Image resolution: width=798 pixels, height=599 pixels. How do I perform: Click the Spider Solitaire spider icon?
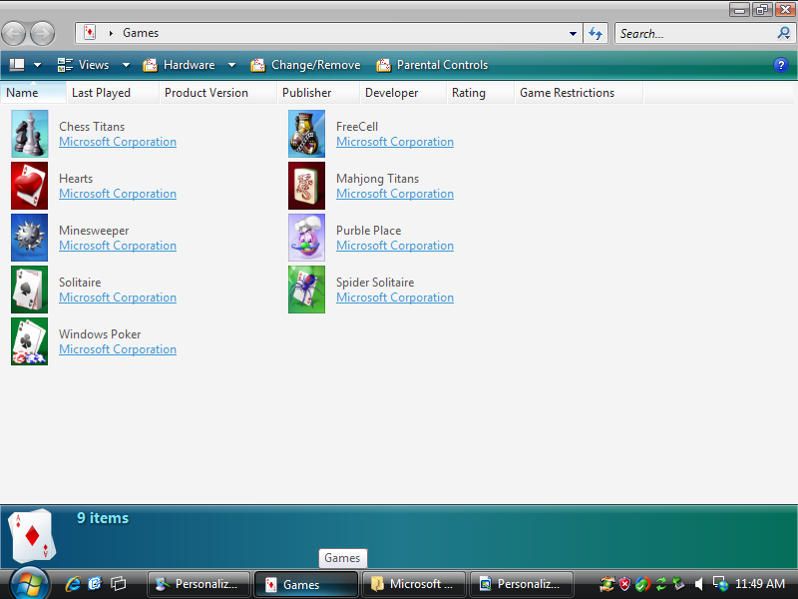pyautogui.click(x=306, y=290)
